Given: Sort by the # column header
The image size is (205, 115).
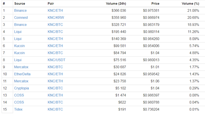Looking at the screenshot, I should coord(4,4).
